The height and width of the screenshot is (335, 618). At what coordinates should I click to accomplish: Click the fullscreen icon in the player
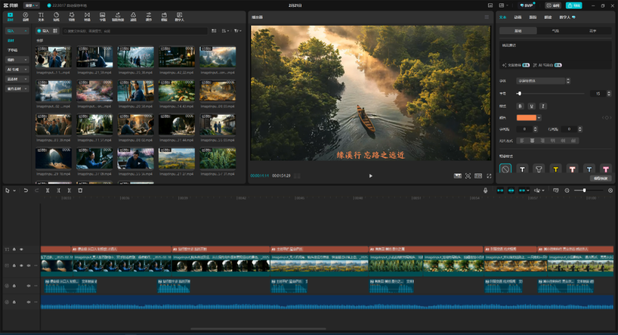coord(489,176)
